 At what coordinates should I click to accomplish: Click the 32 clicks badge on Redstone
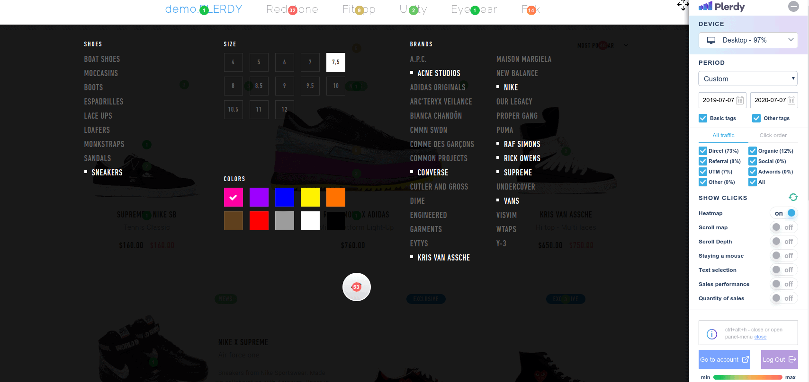[x=293, y=10]
